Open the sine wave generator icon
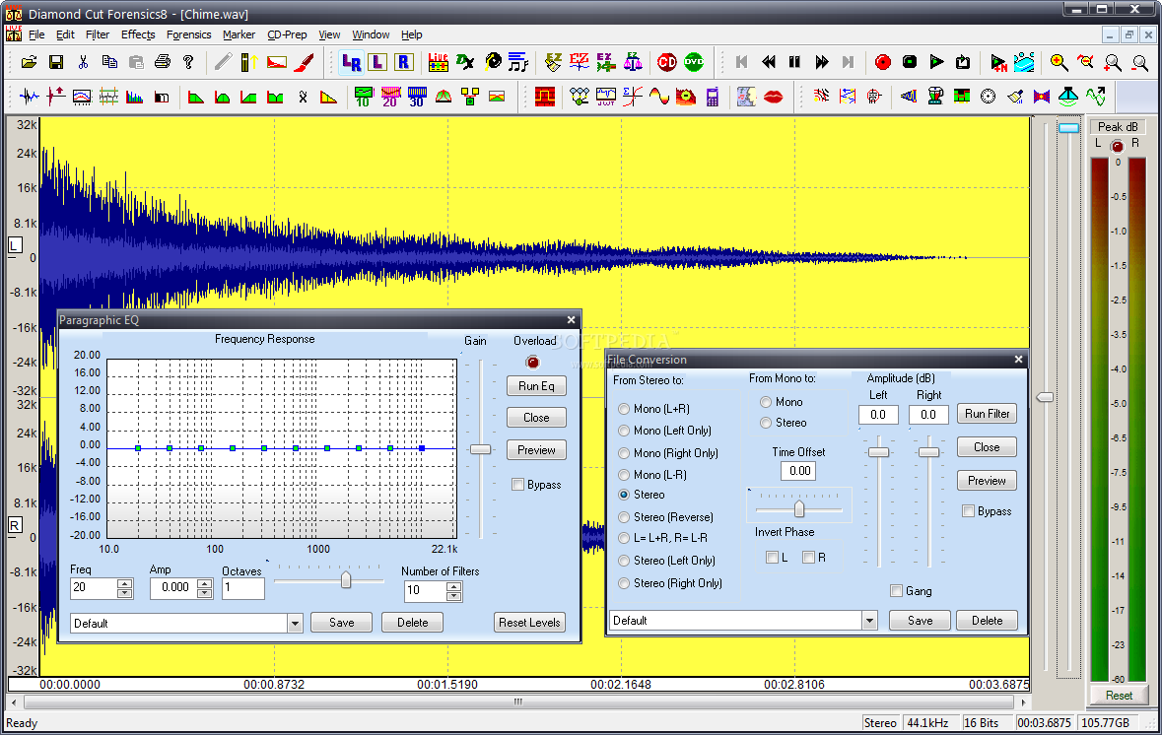Screen dimensions: 1162x735 (x=658, y=97)
